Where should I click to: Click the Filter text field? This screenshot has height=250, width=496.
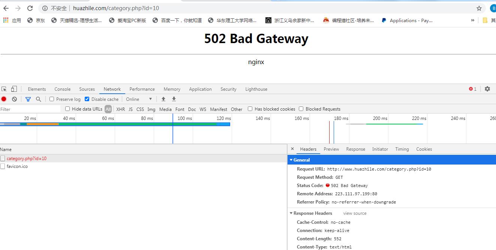coord(30,109)
